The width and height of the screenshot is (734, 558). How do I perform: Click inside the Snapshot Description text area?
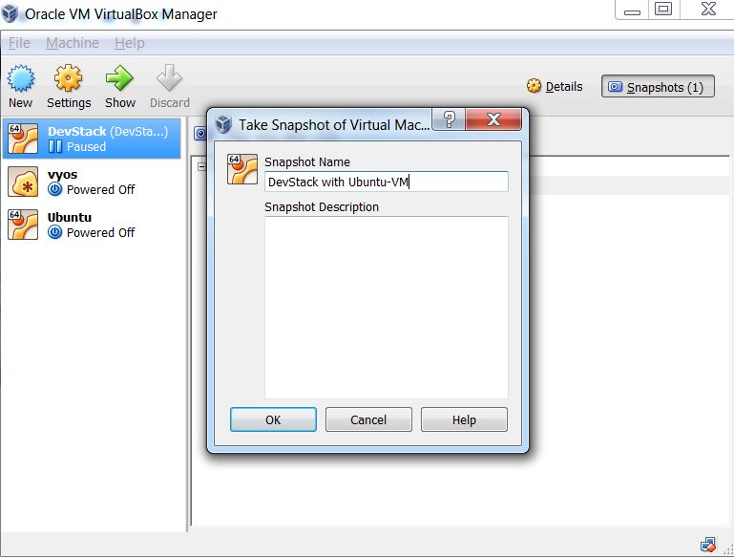387,308
